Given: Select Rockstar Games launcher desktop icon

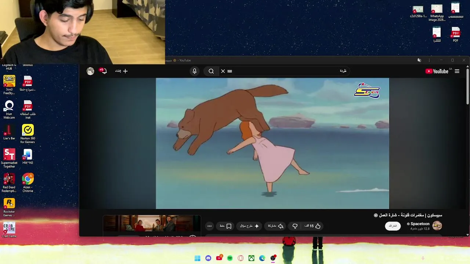Looking at the screenshot, I should [9, 207].
